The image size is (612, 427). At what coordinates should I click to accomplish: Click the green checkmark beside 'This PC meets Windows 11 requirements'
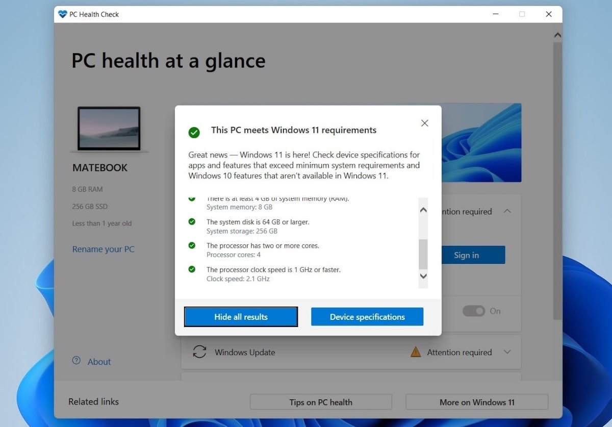coord(194,133)
